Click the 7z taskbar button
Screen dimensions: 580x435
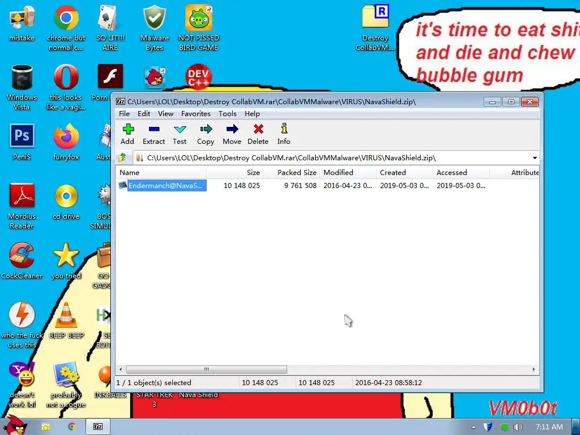97,427
